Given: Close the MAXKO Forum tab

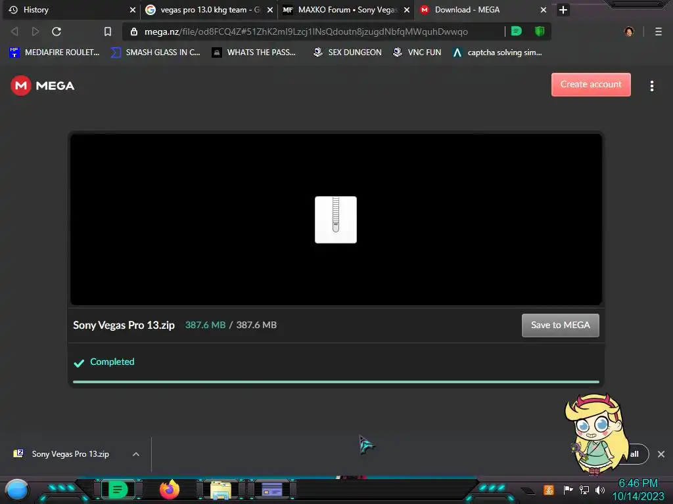Looking at the screenshot, I should point(407,9).
